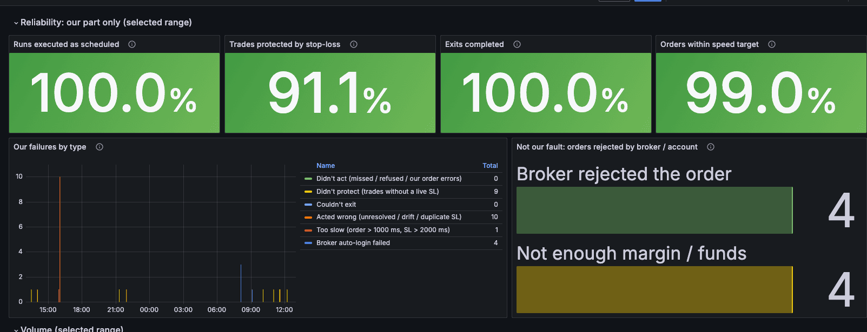Click total value 9 for Didn't protect
867x332 pixels.
click(x=496, y=192)
